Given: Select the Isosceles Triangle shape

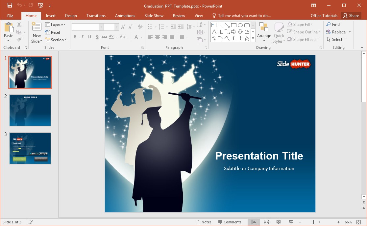Looking at the screenshot, I should point(214,32).
